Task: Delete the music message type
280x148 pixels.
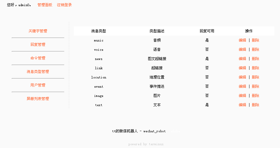Action: point(255,40)
